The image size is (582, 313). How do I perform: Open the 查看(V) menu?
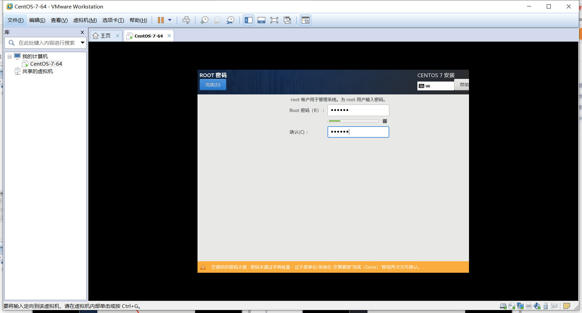[x=59, y=20]
